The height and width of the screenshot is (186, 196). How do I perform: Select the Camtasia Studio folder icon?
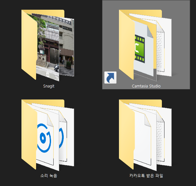(x=145, y=45)
